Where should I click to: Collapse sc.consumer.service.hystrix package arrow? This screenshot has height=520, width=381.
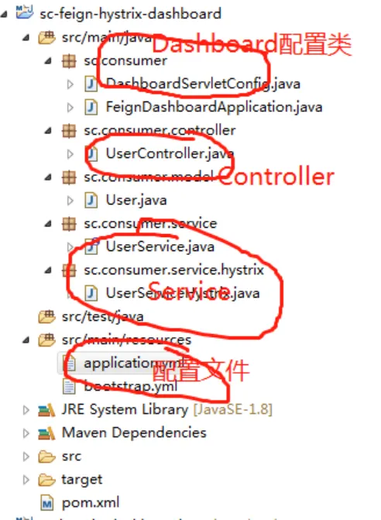point(48,270)
